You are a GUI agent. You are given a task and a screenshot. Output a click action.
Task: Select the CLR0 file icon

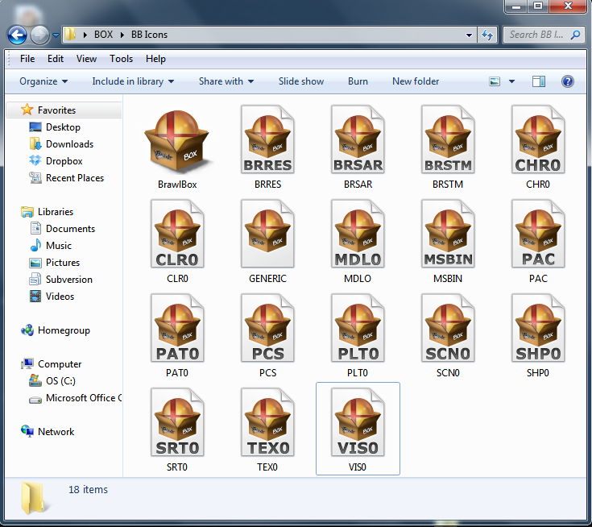pyautogui.click(x=177, y=234)
